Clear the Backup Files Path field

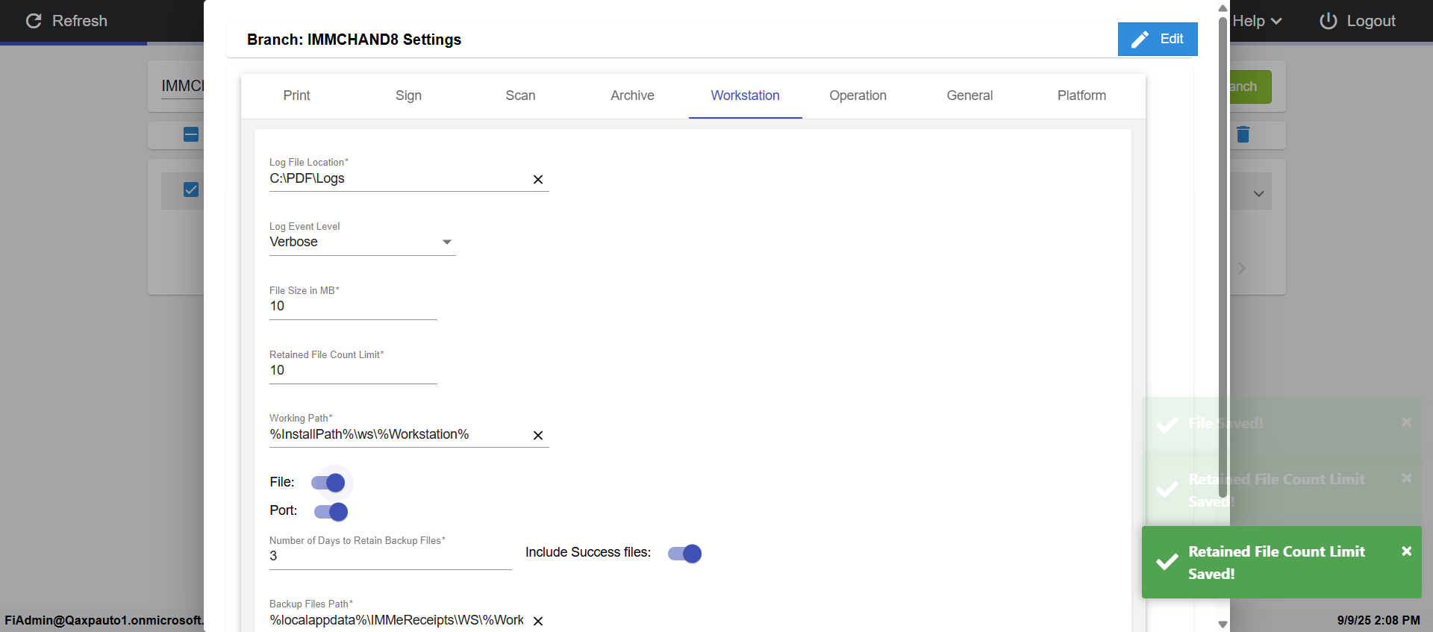tap(537, 621)
